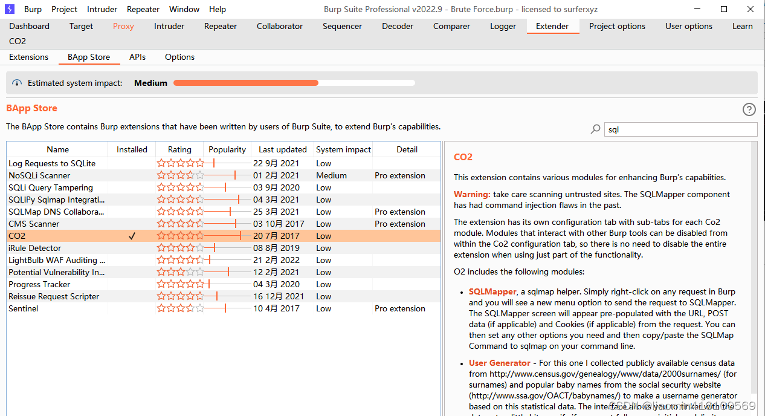Click the Burp Suite app logo icon
765x416 pixels.
[11, 9]
